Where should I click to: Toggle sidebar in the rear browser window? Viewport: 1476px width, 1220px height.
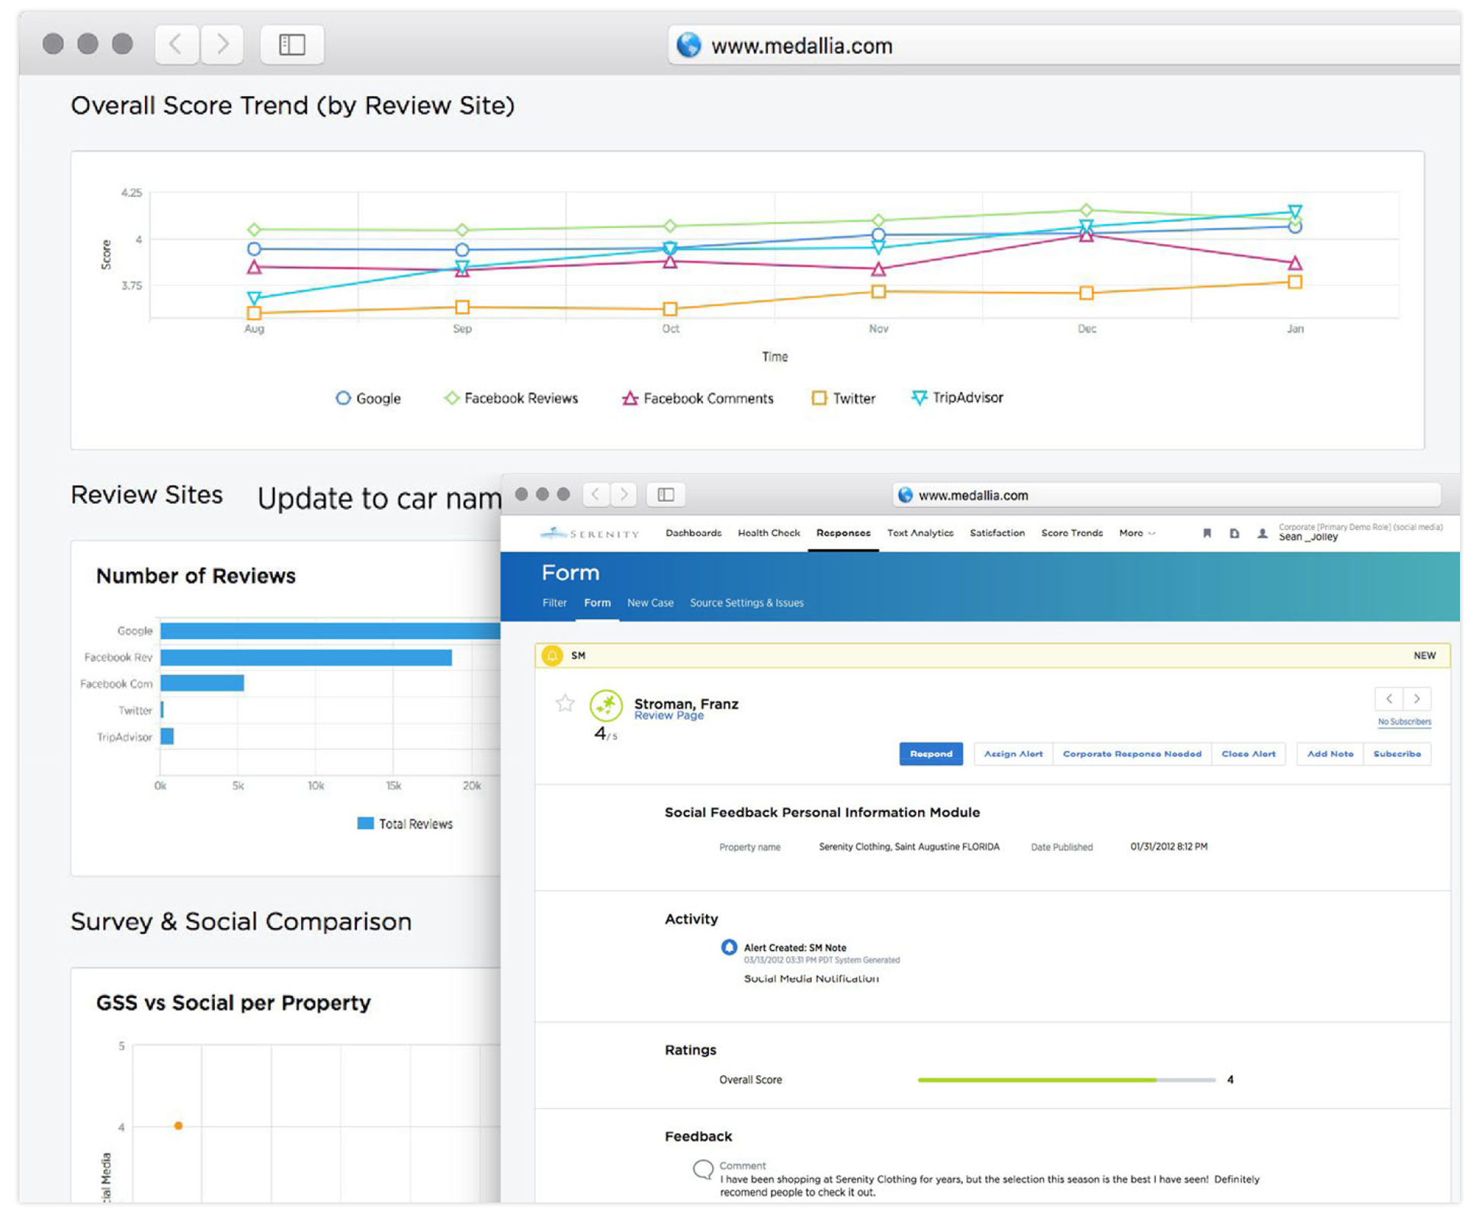(292, 44)
